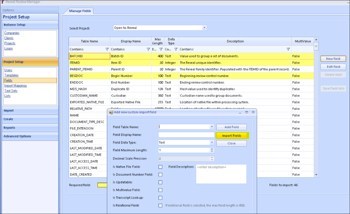Select PARENT_ITEMID row cell

point(89,69)
